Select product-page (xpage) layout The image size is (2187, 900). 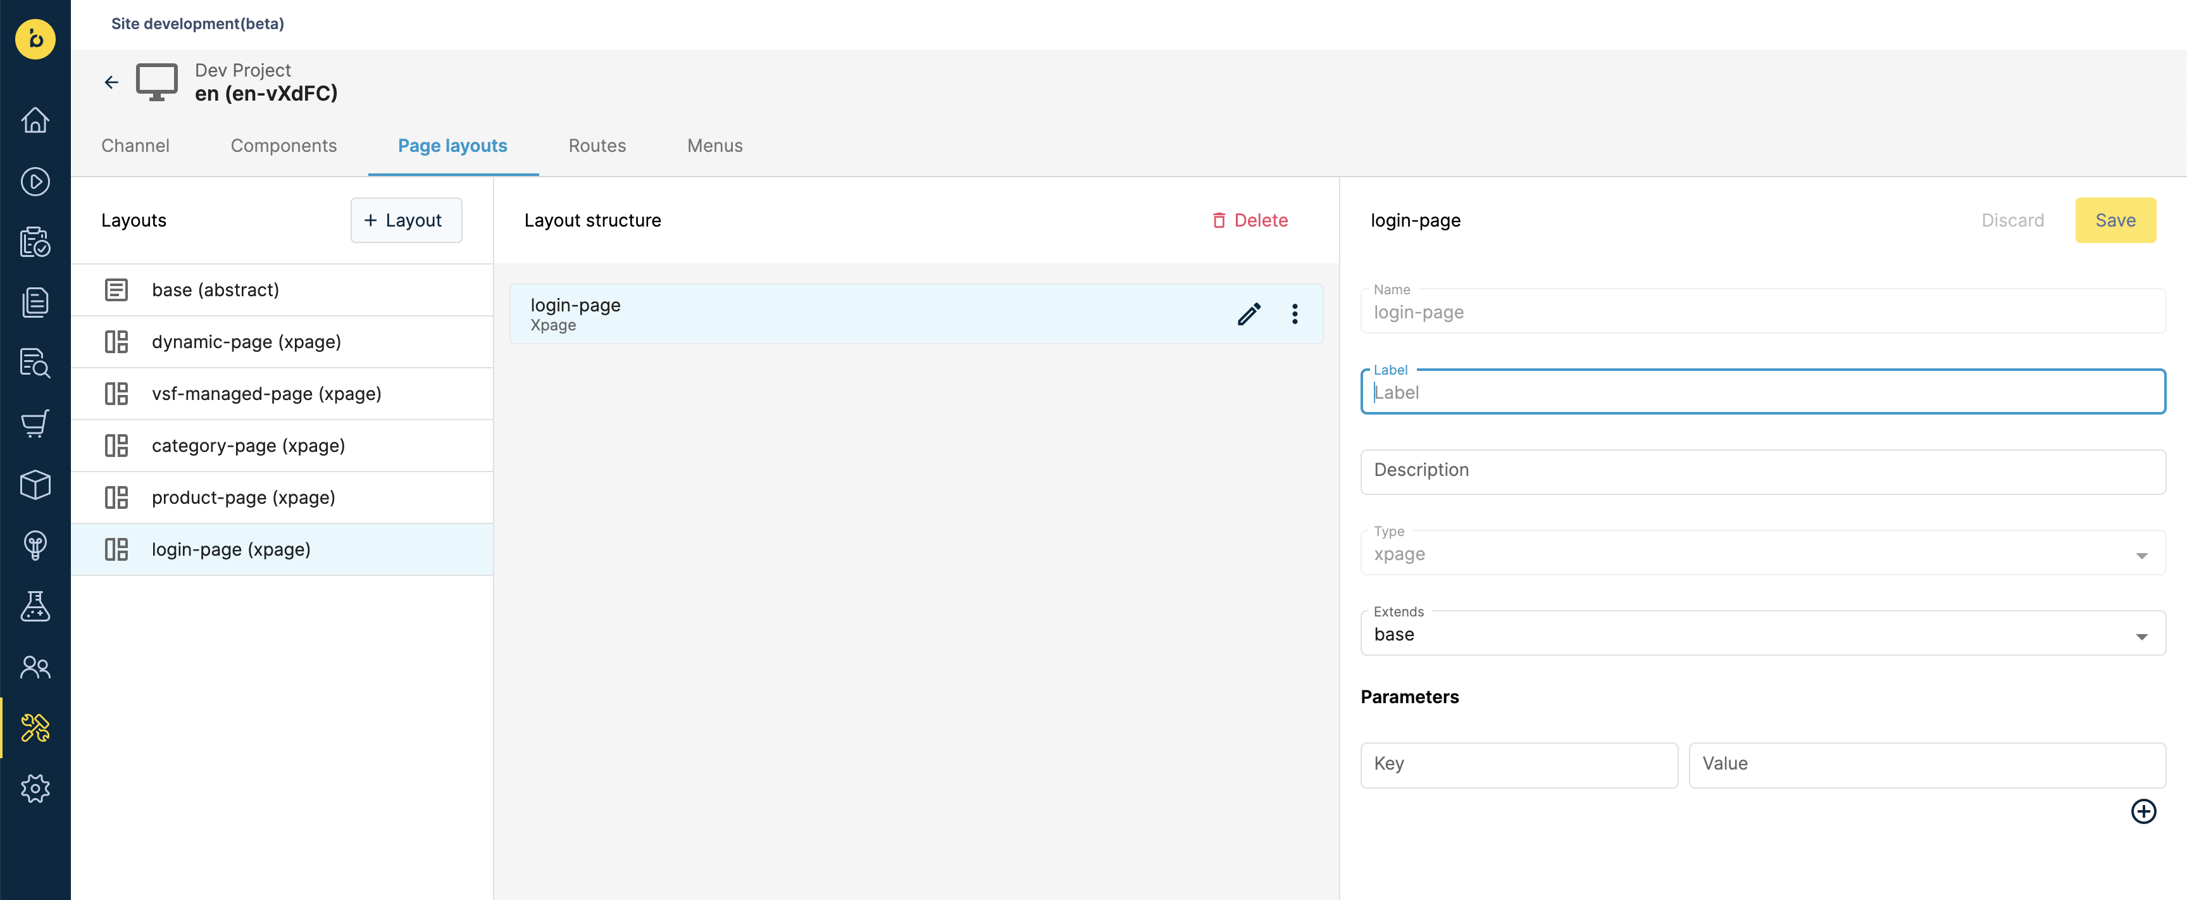282,497
